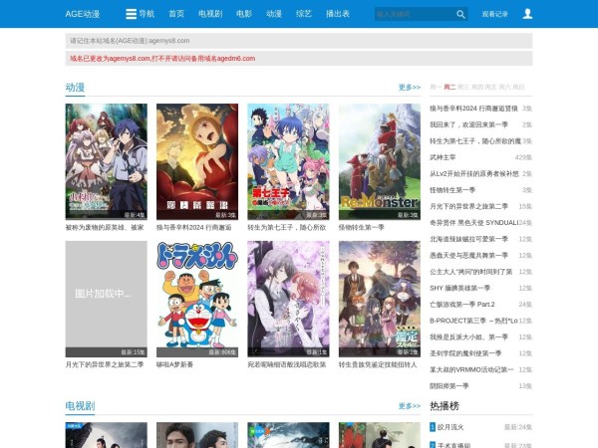598x448 pixels.
Task: Open the 动漫 item in the top navigation bar
Action: [274, 14]
